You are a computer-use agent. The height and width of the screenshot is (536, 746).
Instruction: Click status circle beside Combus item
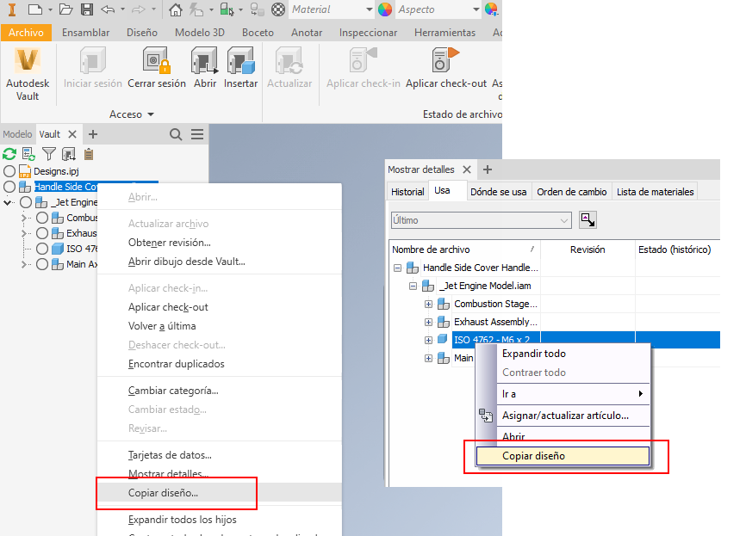click(x=42, y=218)
